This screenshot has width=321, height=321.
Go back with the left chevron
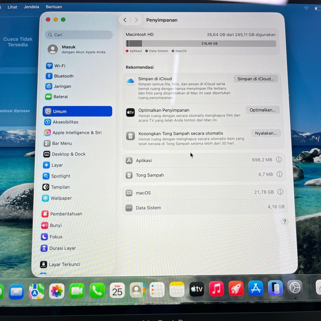125,20
